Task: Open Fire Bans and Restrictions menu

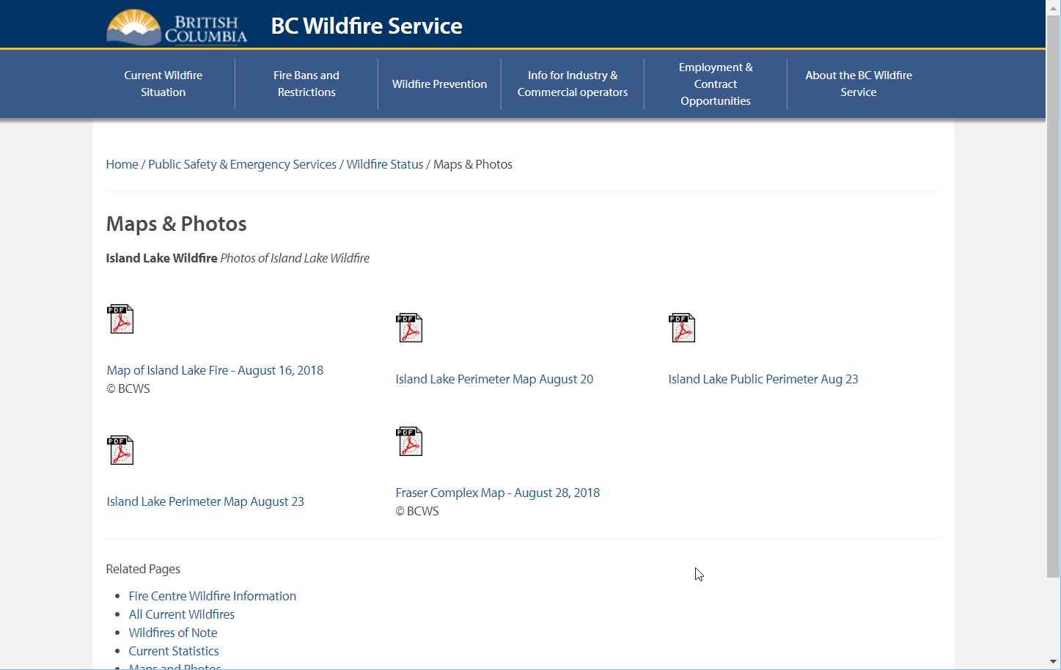Action: (x=306, y=84)
